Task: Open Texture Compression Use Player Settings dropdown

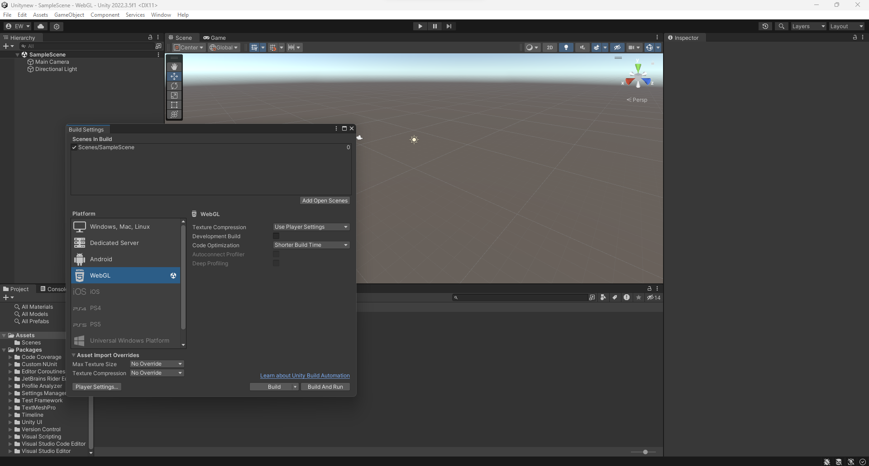Action: click(311, 227)
